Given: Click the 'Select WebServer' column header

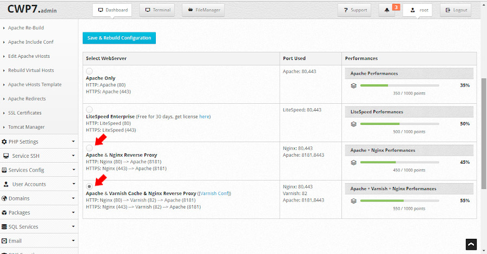Looking at the screenshot, I should coord(106,58).
